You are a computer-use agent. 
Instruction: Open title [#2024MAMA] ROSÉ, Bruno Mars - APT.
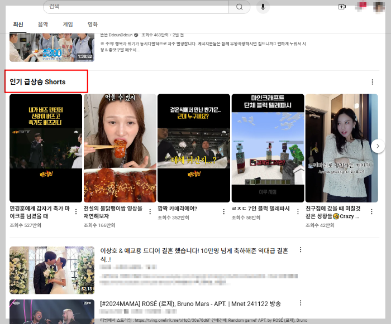pos(190,304)
